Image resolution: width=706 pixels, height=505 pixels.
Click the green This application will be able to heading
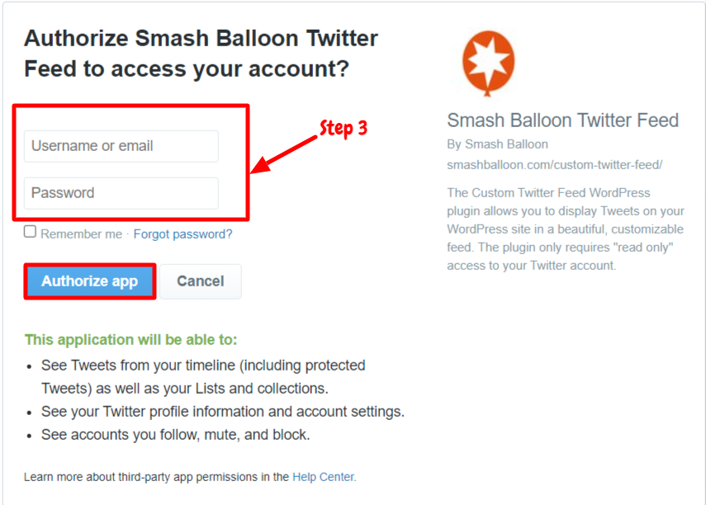click(130, 340)
